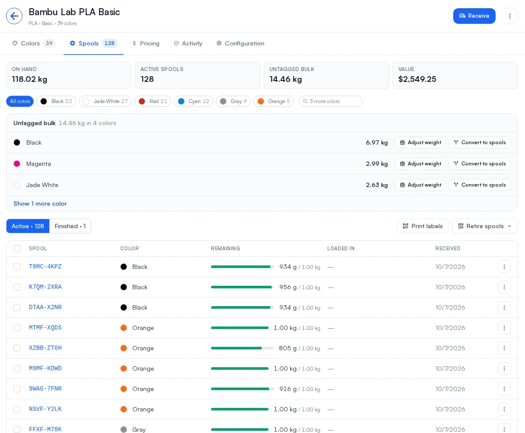
Task: Click the Remaining column header
Action: pos(225,249)
